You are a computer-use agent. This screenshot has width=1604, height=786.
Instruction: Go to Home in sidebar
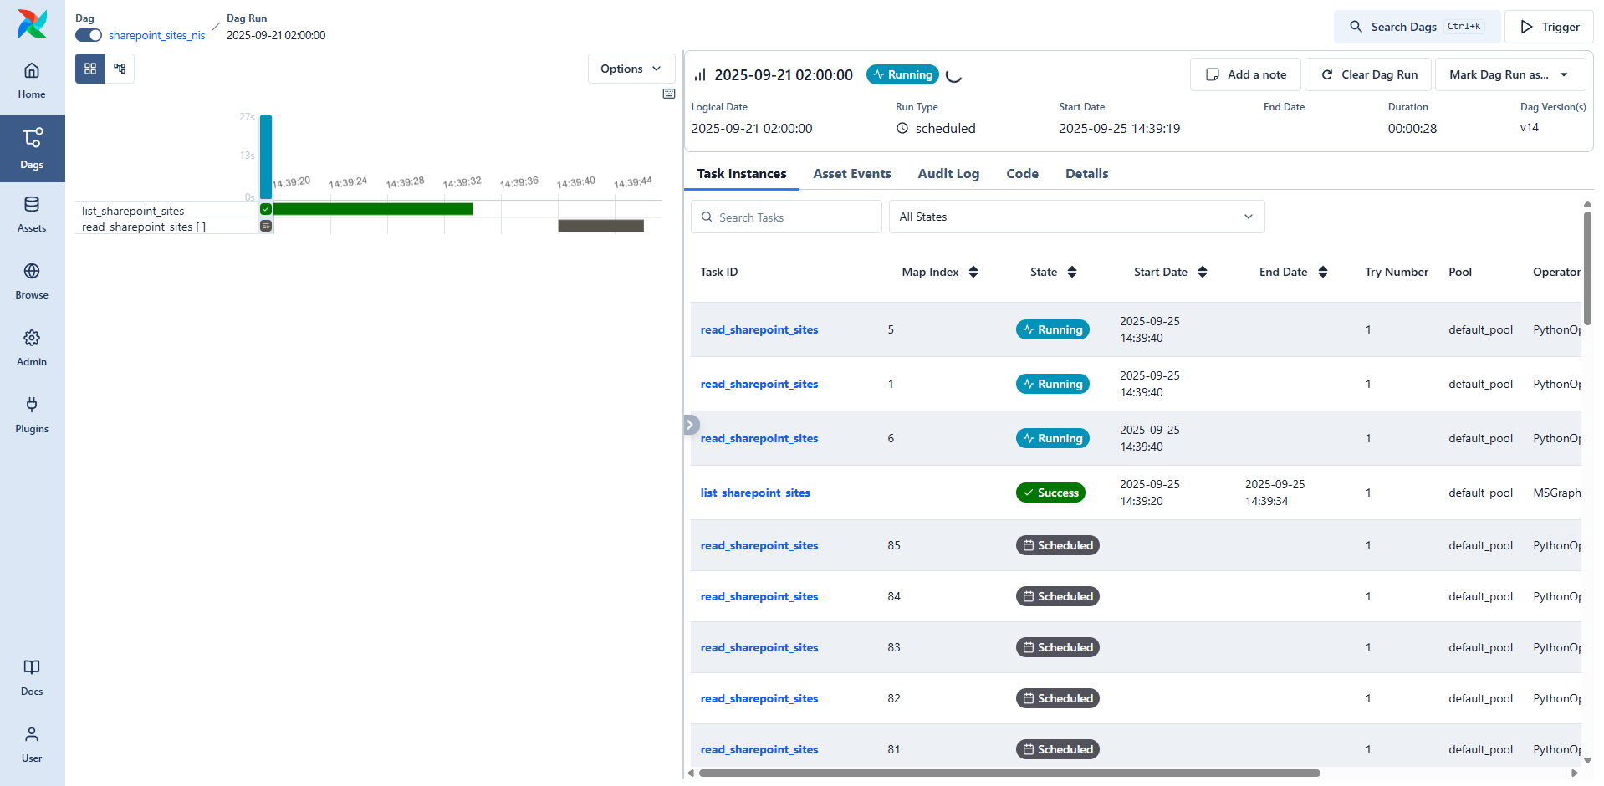tap(32, 81)
